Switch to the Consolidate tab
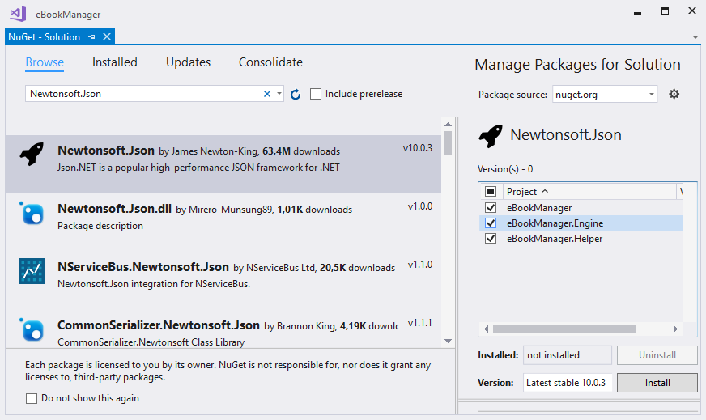The height and width of the screenshot is (420, 706). (270, 62)
